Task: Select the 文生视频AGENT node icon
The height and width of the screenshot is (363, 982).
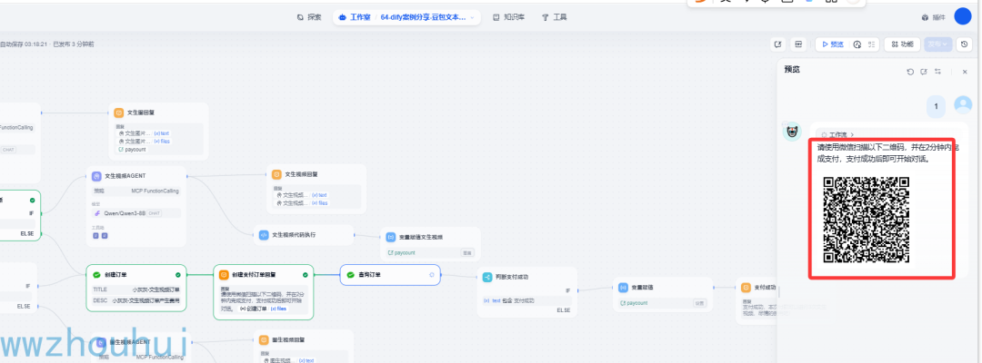Action: click(96, 176)
